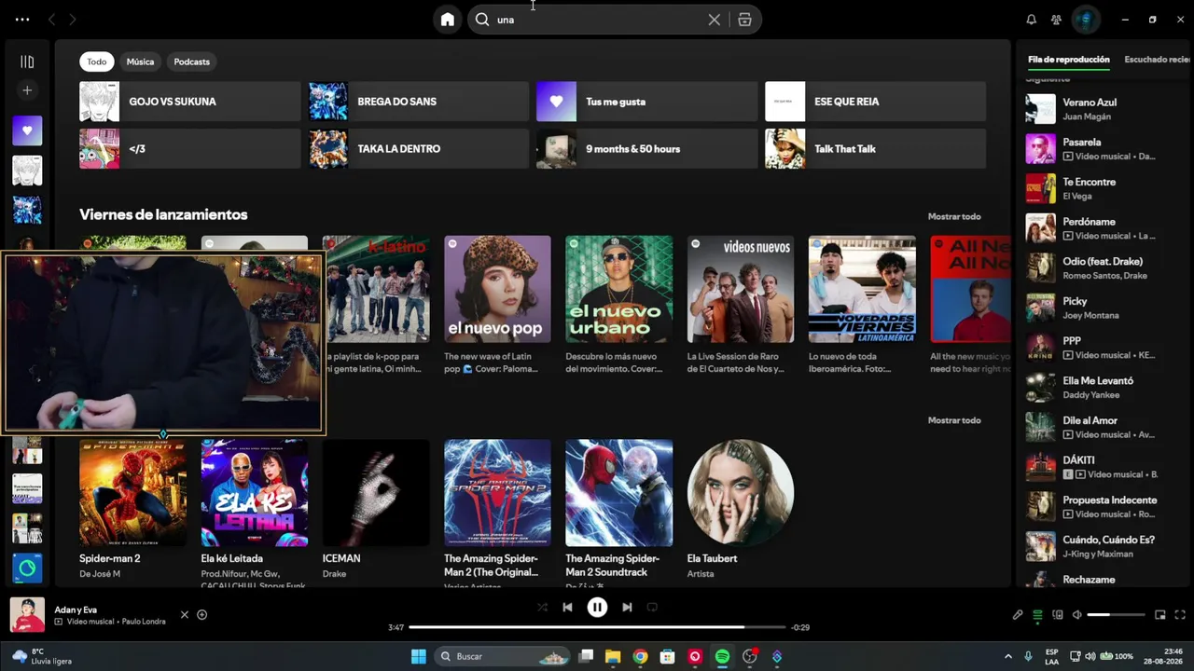This screenshot has height=671, width=1194.
Task: Open the k-latino playlist cover
Action: pos(377,289)
